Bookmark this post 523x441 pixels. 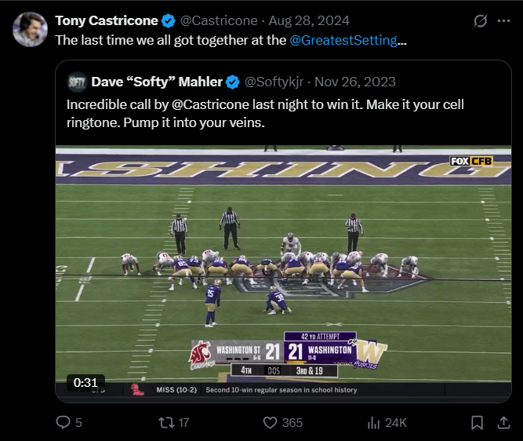coord(476,422)
